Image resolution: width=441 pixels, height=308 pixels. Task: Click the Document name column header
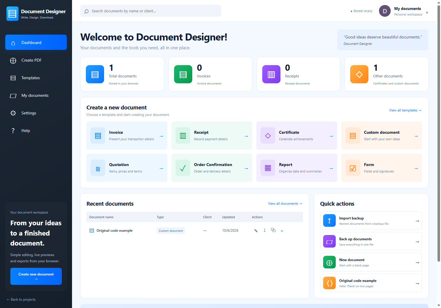pyautogui.click(x=101, y=217)
